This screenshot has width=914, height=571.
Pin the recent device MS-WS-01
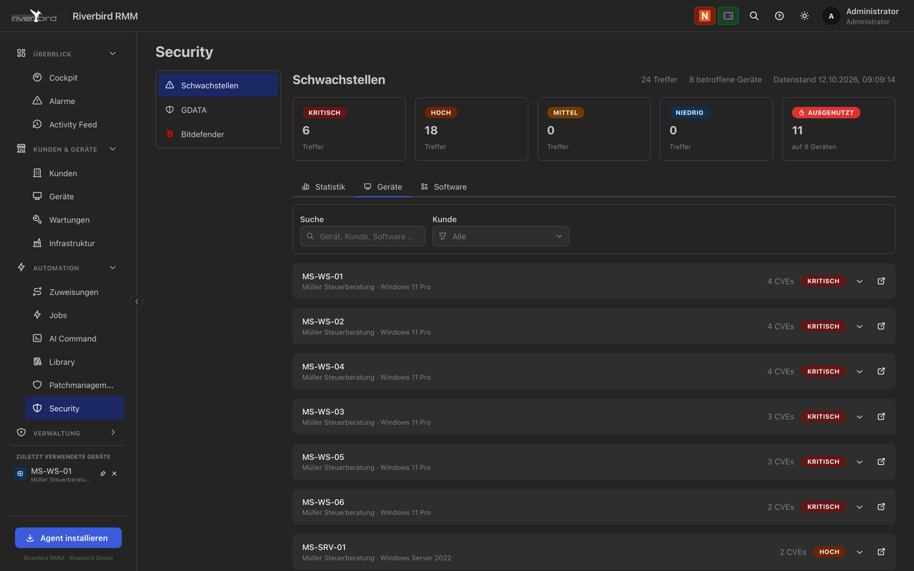103,474
